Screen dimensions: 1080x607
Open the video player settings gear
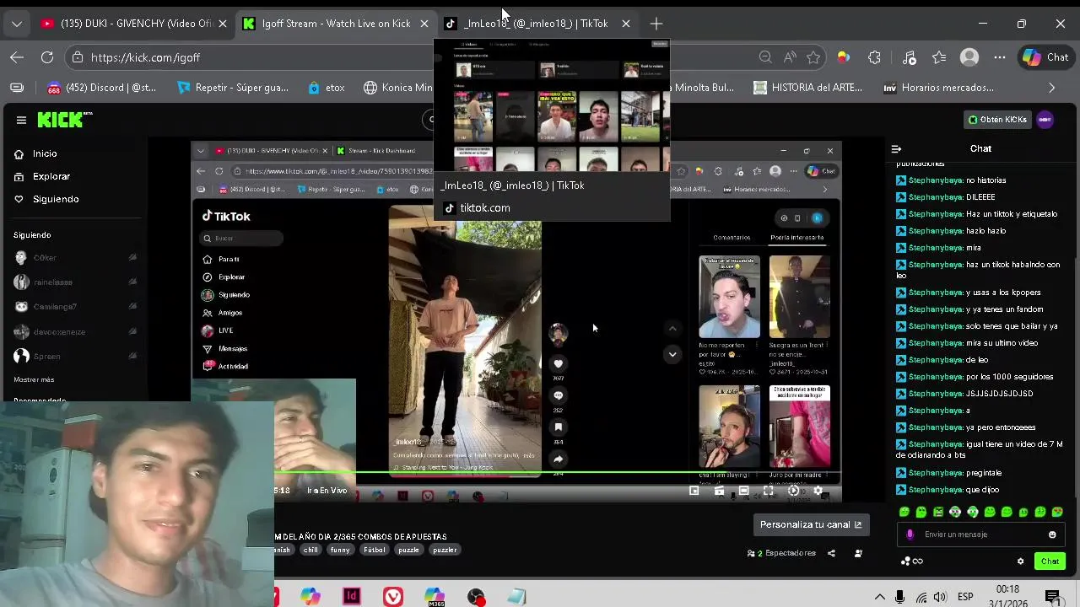pos(818,491)
